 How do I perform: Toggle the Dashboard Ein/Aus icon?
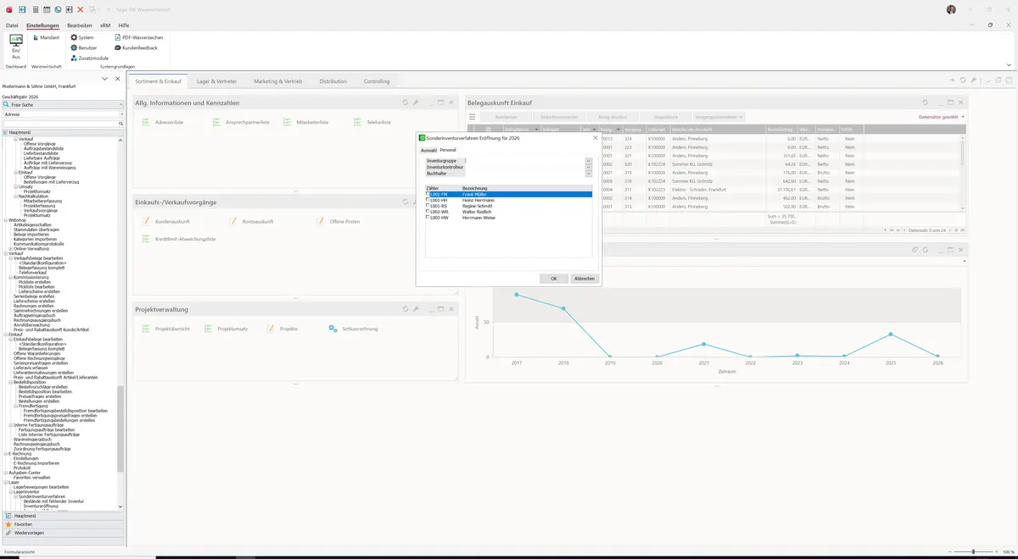[x=16, y=45]
